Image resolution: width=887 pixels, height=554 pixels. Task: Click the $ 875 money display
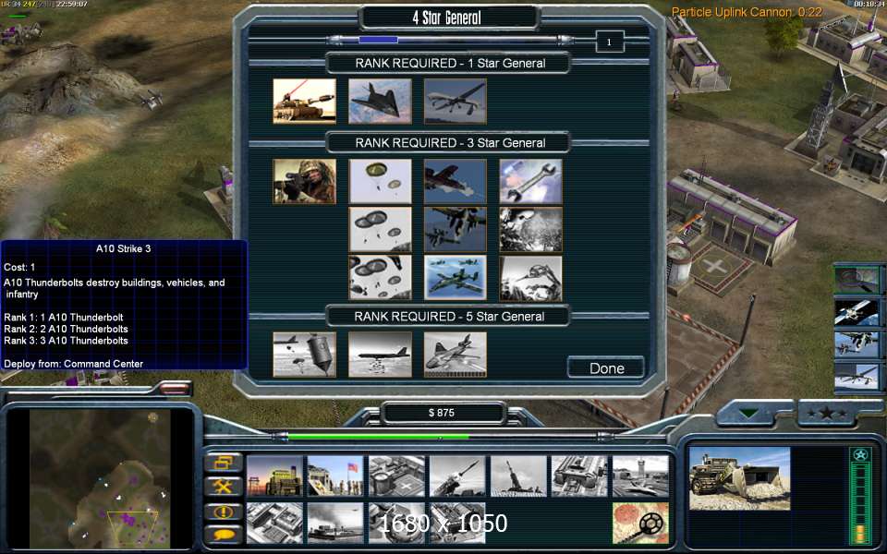coord(442,413)
